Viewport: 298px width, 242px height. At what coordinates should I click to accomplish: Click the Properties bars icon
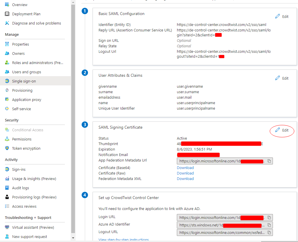[7, 44]
